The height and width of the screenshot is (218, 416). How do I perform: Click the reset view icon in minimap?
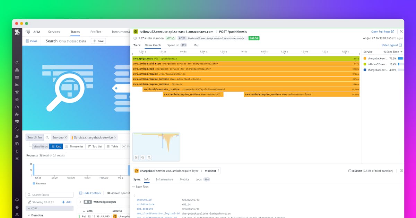(x=136, y=157)
